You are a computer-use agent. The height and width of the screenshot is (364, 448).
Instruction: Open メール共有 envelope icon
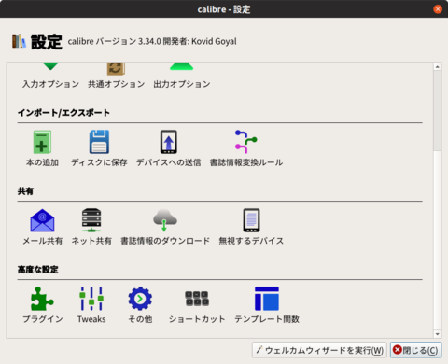[x=42, y=220]
